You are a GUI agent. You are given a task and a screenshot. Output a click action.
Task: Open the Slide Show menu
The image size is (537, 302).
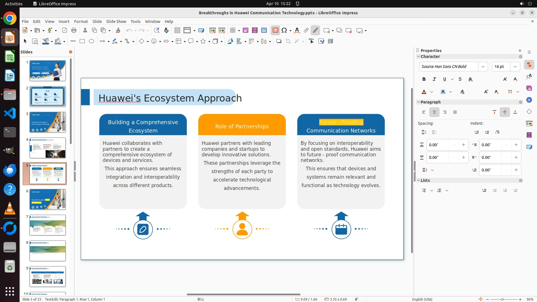click(116, 22)
